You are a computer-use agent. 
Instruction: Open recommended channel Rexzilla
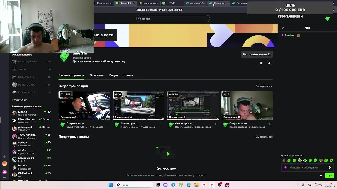31,167
